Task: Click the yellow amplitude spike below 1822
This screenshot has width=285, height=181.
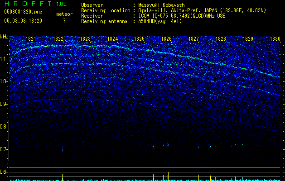Action: [63, 177]
